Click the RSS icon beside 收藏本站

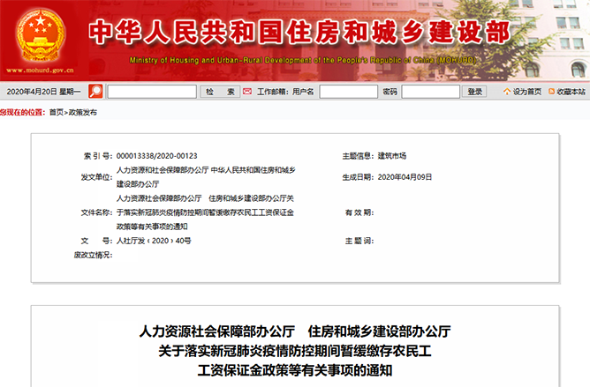[552, 92]
